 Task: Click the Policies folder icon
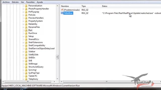point(26,15)
